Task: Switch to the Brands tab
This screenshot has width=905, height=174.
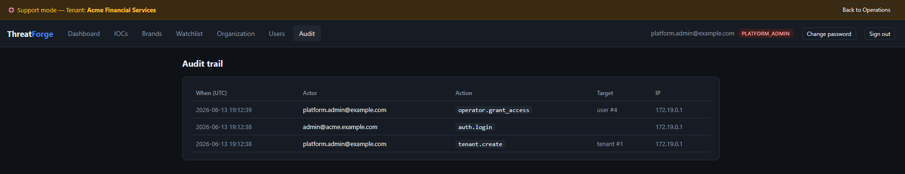Action: click(x=152, y=34)
